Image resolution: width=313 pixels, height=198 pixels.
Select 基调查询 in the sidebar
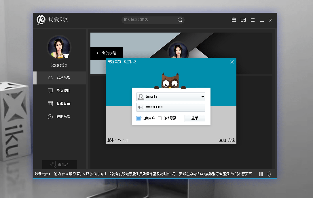pyautogui.click(x=60, y=104)
